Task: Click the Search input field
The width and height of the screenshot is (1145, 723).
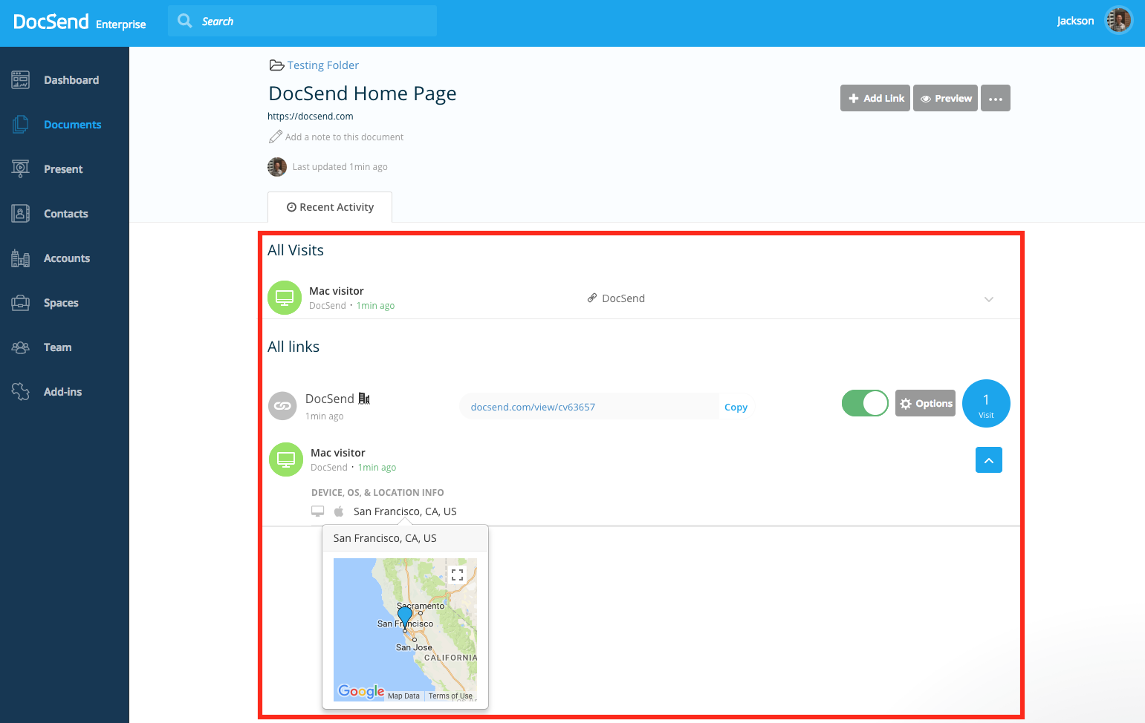Action: tap(302, 21)
